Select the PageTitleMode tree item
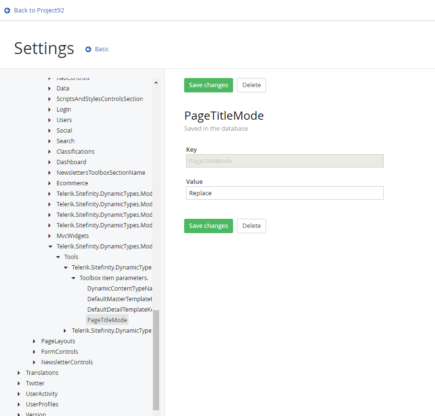Image resolution: width=435 pixels, height=416 pixels. (107, 320)
